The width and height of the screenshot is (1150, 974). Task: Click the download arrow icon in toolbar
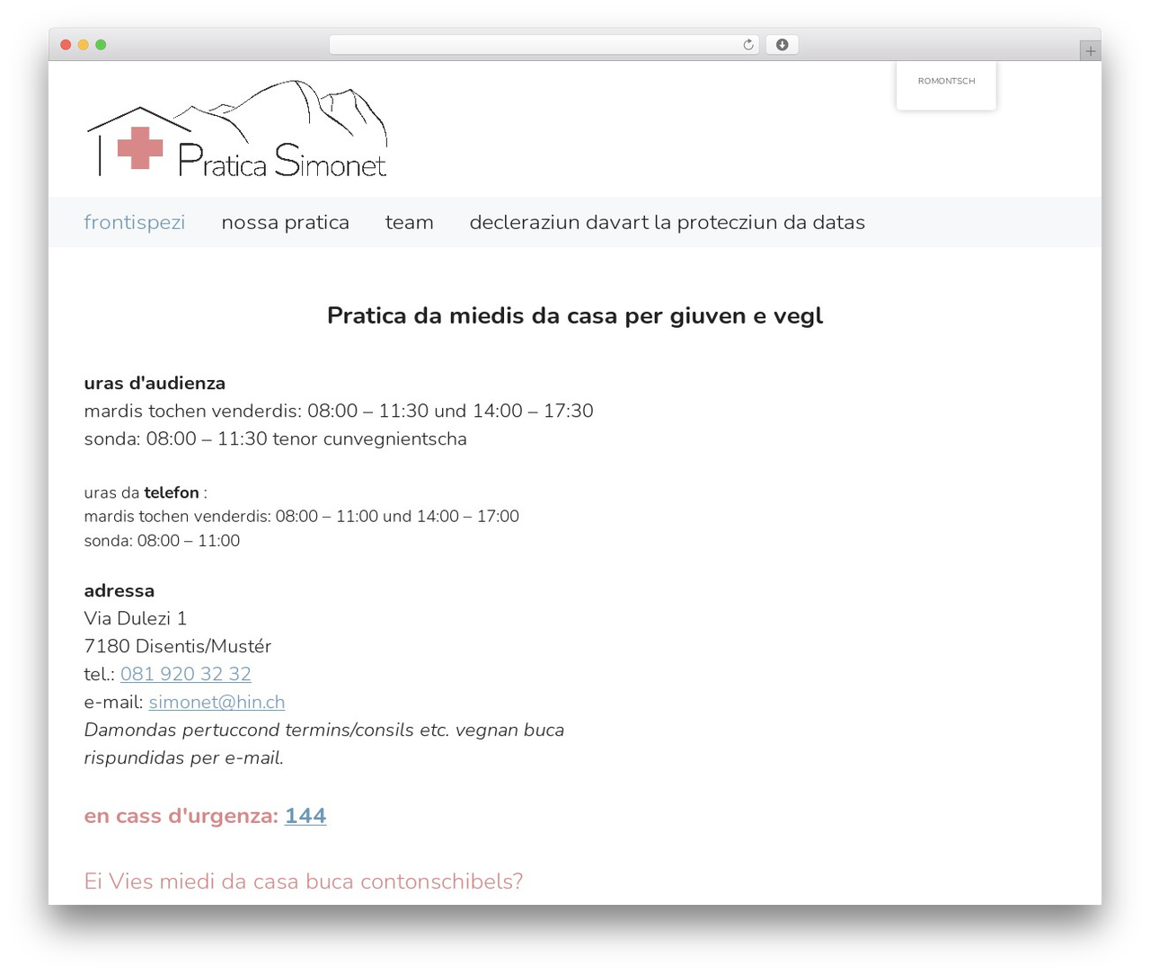coord(782,45)
